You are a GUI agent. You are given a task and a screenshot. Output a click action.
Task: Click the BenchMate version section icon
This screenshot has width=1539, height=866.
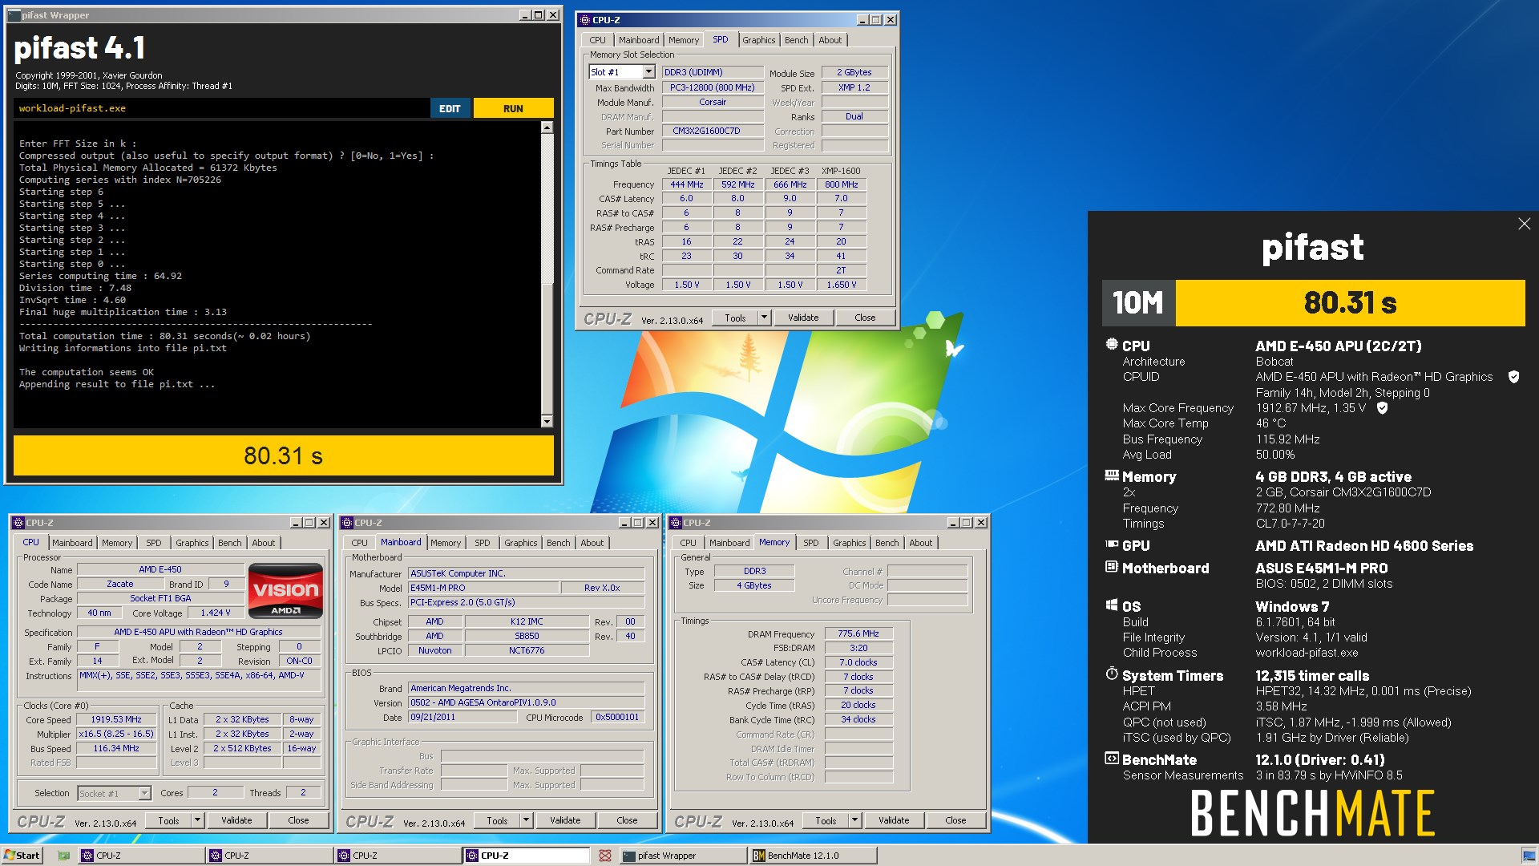[1112, 759]
